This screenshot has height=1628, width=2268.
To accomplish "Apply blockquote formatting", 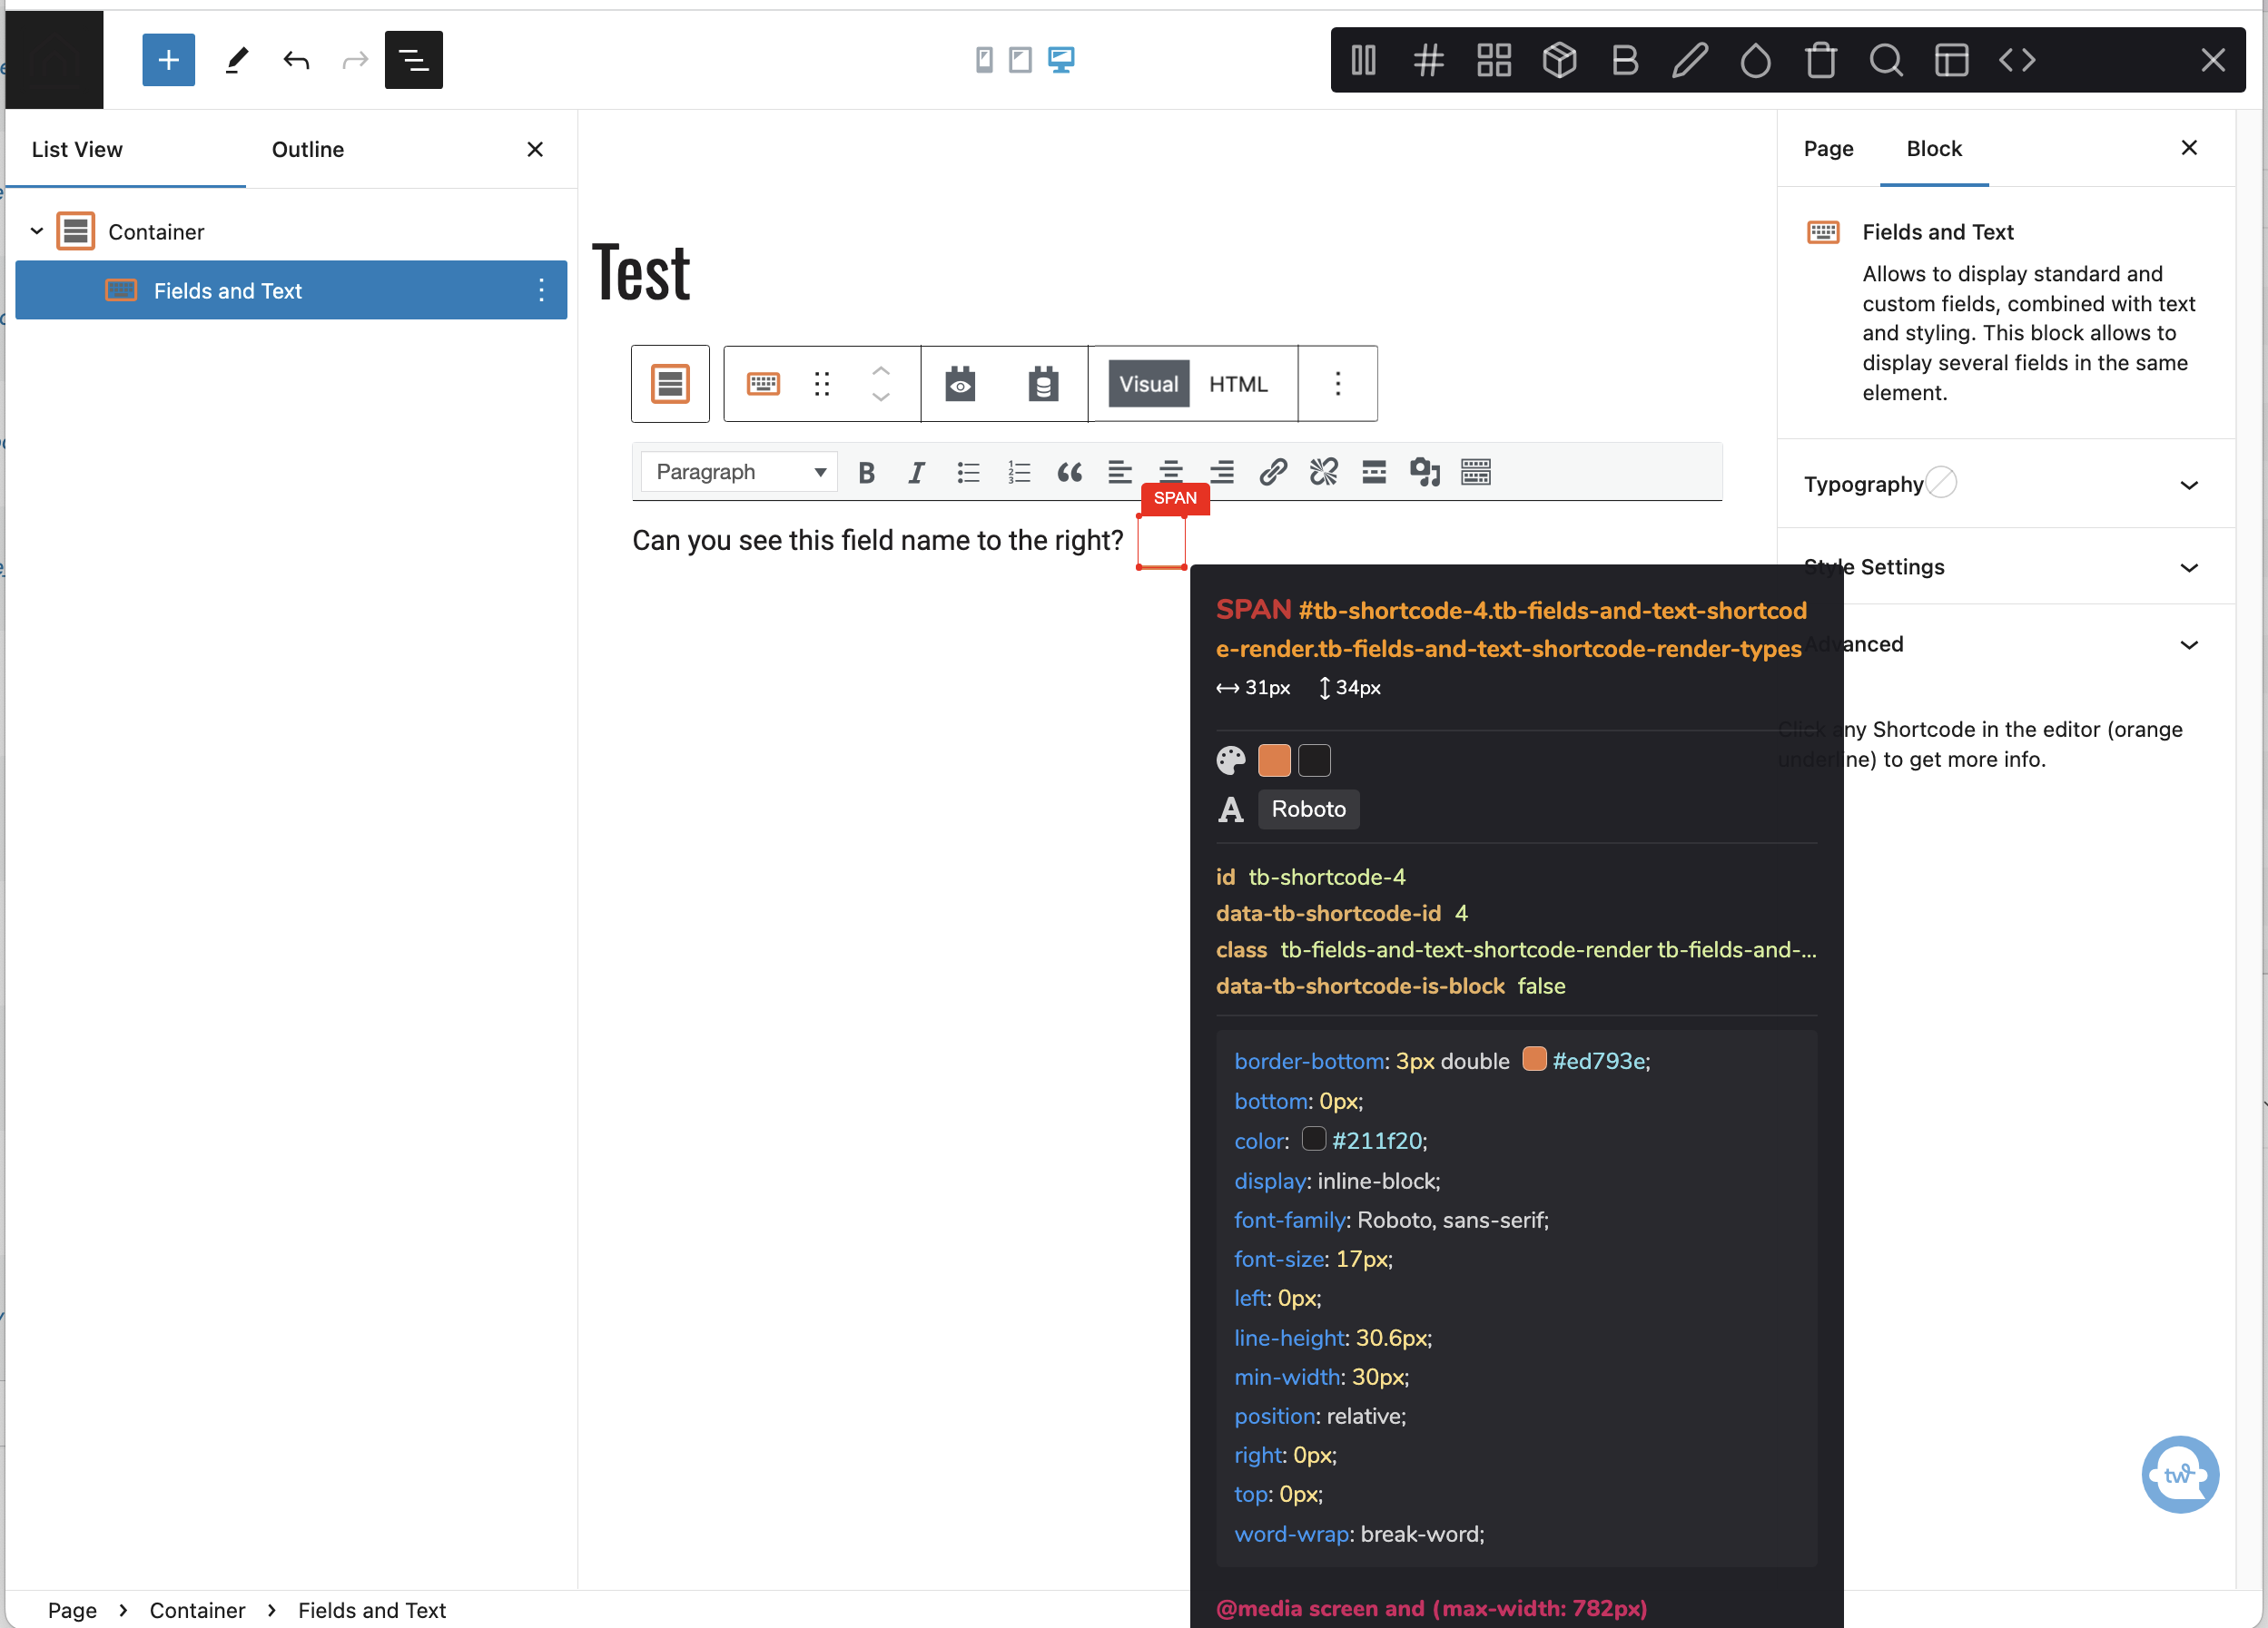I will [x=1069, y=472].
